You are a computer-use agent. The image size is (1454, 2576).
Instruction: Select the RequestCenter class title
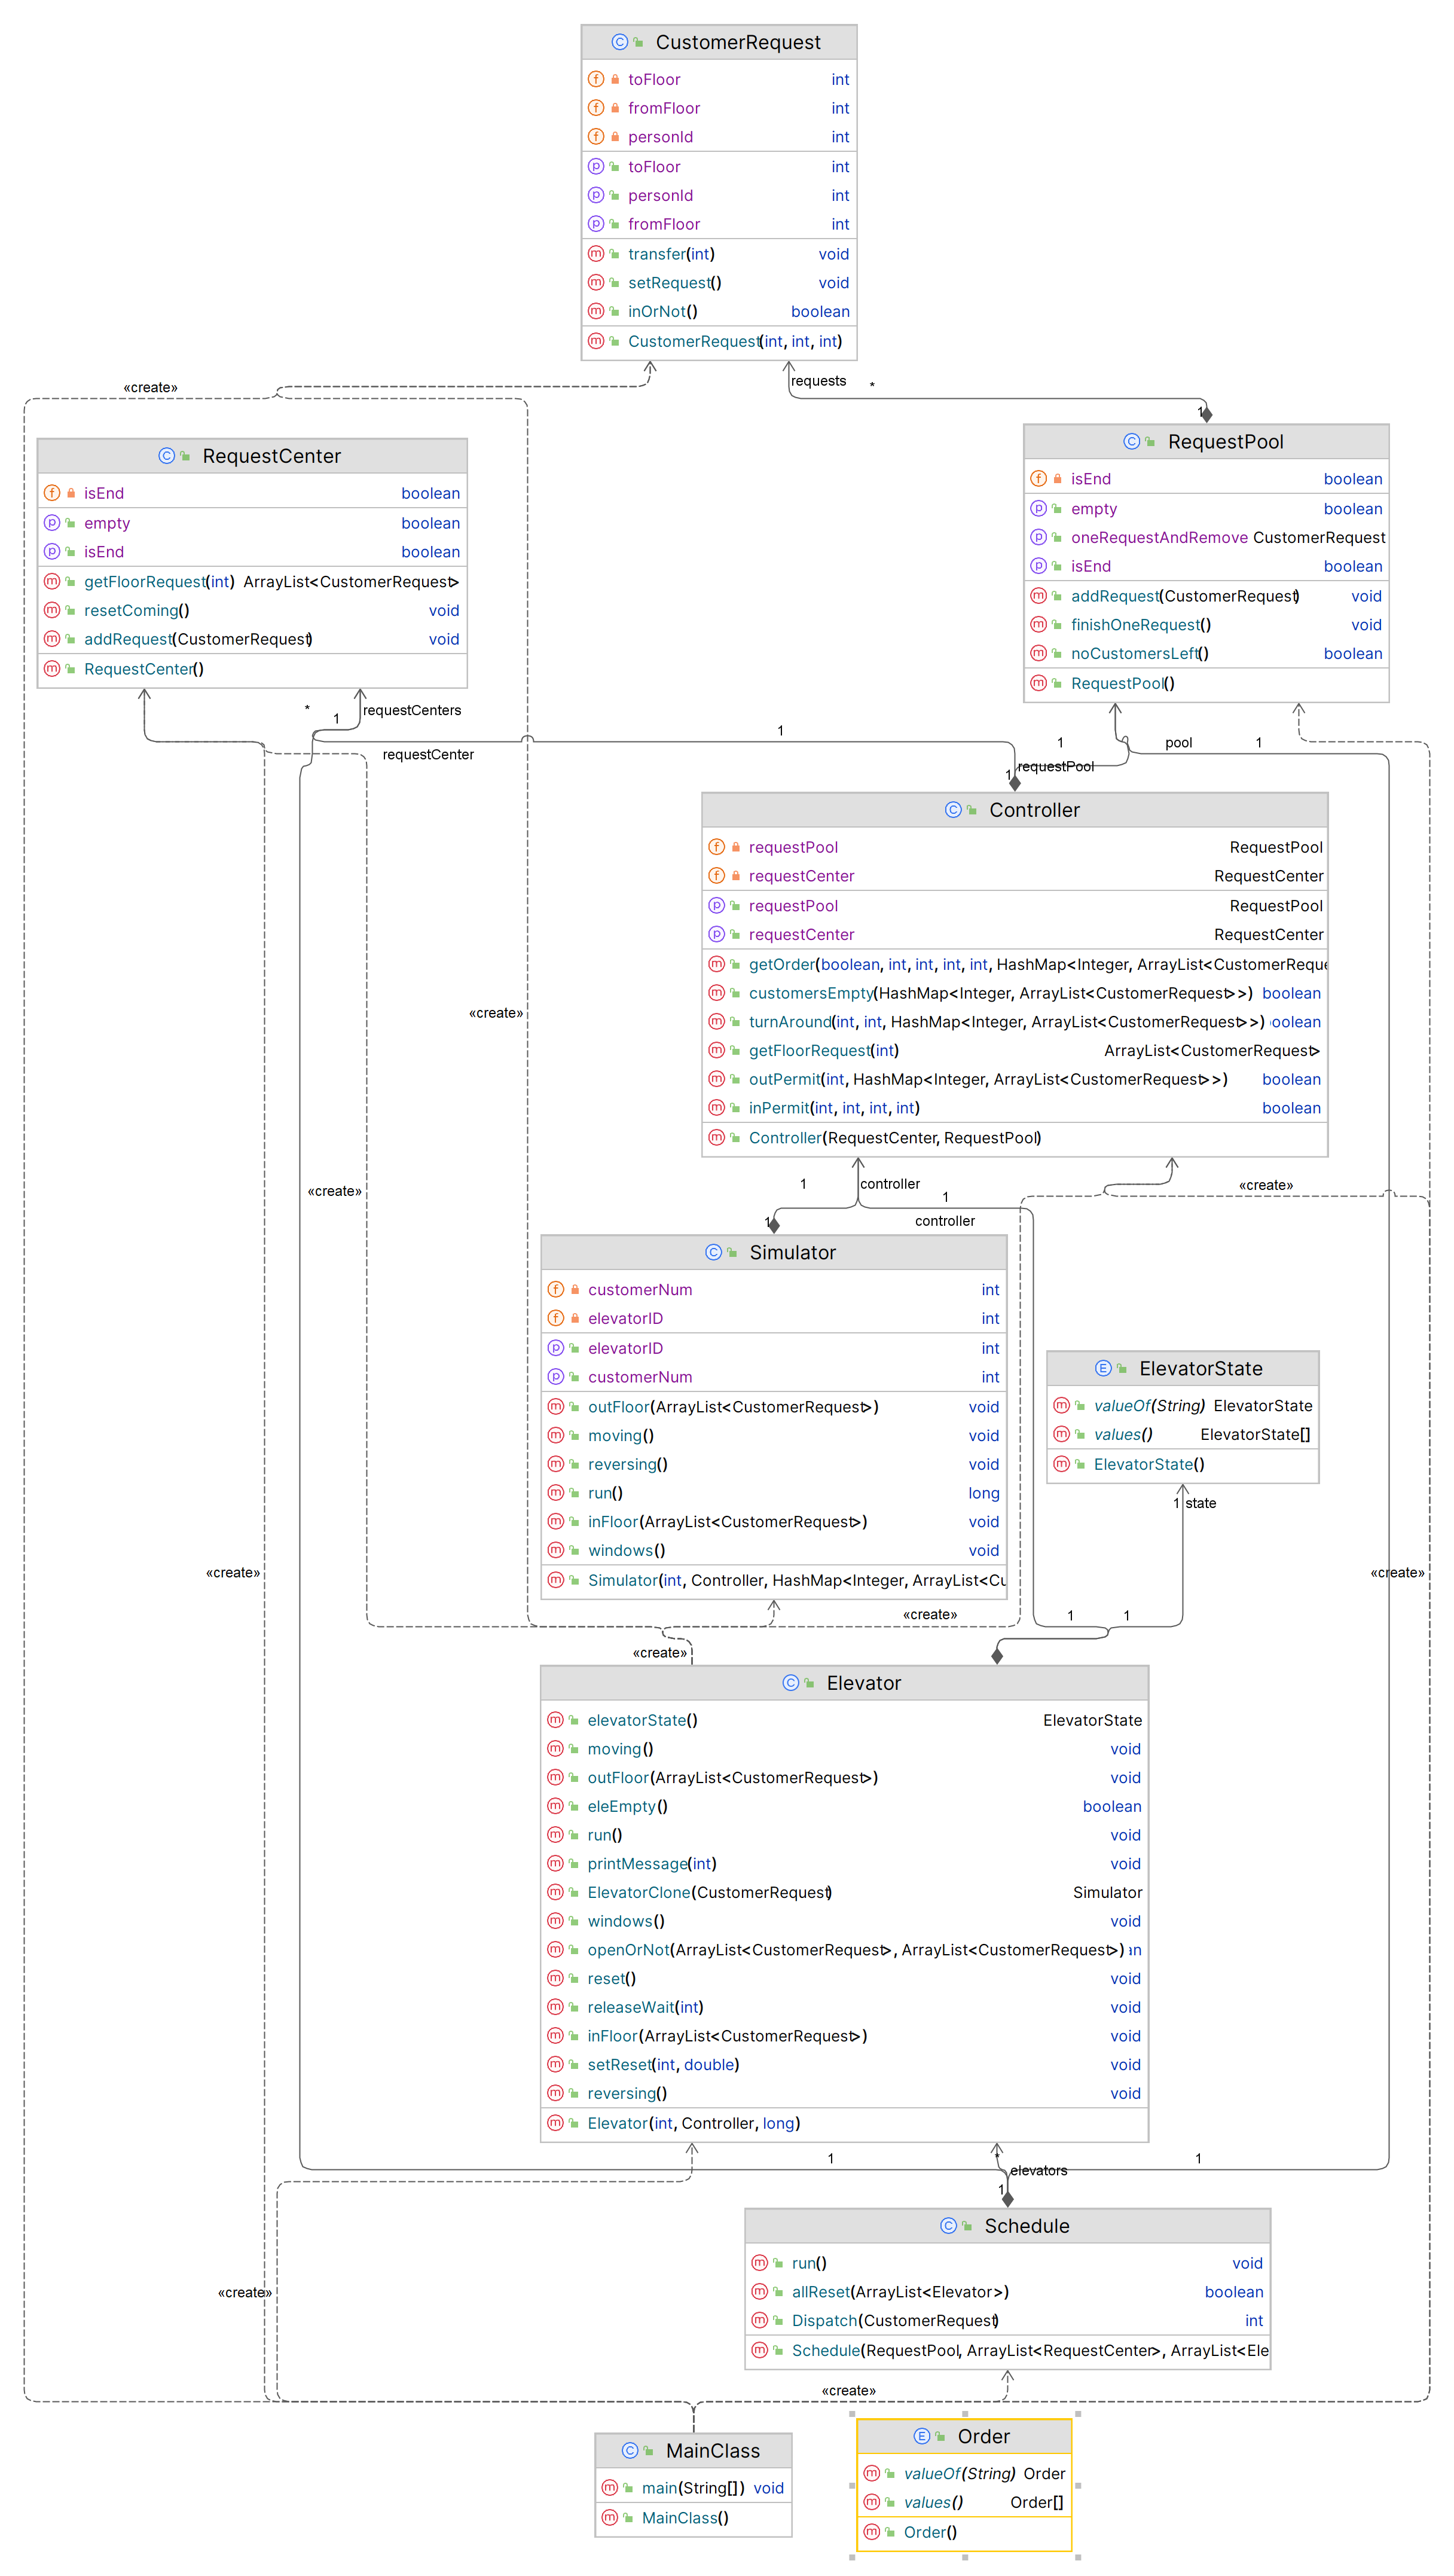[x=271, y=455]
